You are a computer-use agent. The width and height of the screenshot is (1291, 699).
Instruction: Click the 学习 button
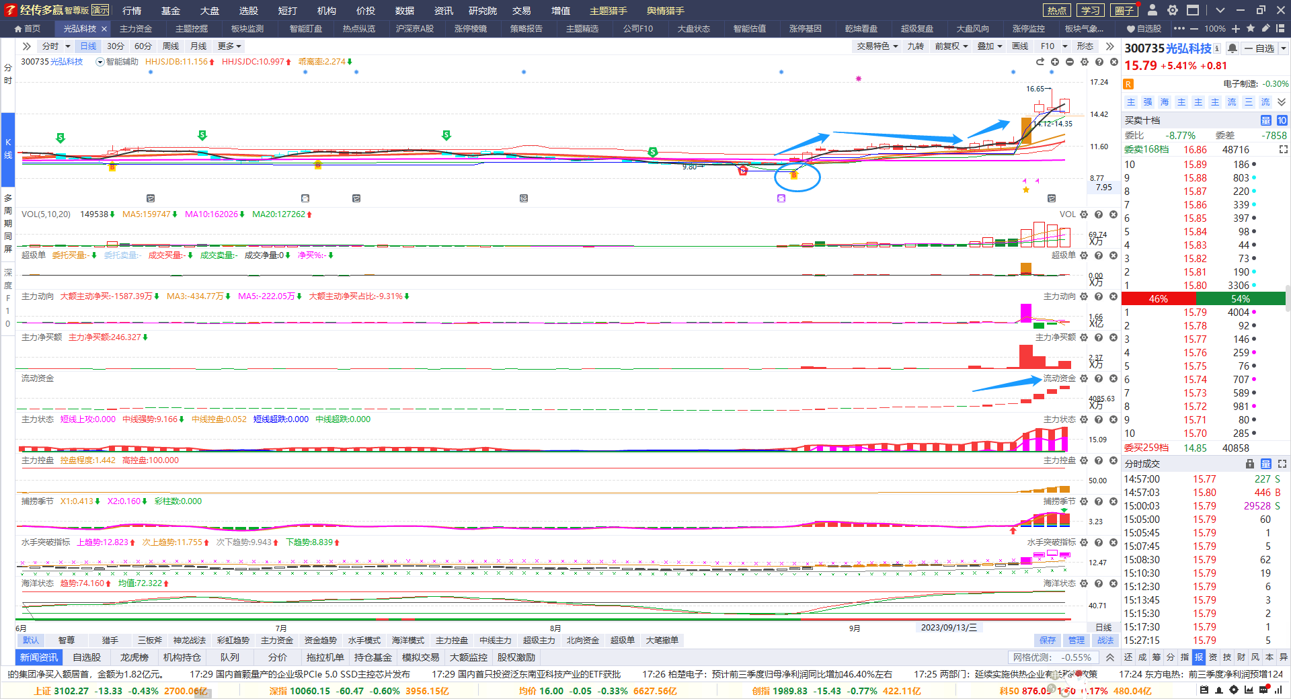(1090, 10)
